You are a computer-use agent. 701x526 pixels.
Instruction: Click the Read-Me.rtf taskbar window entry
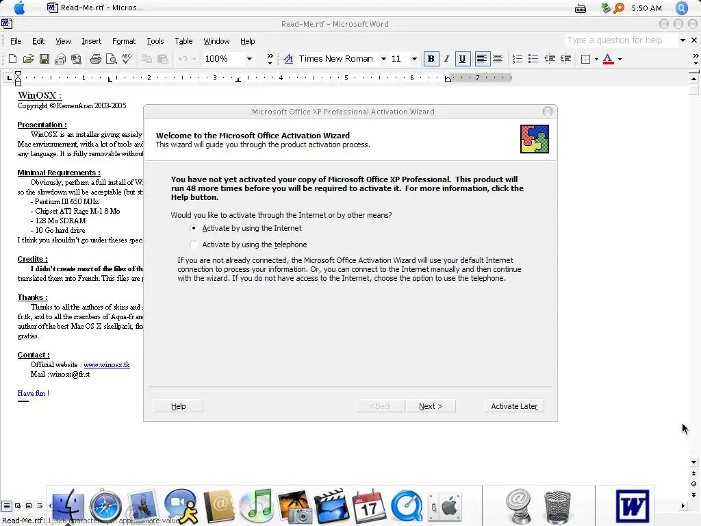[x=95, y=8]
